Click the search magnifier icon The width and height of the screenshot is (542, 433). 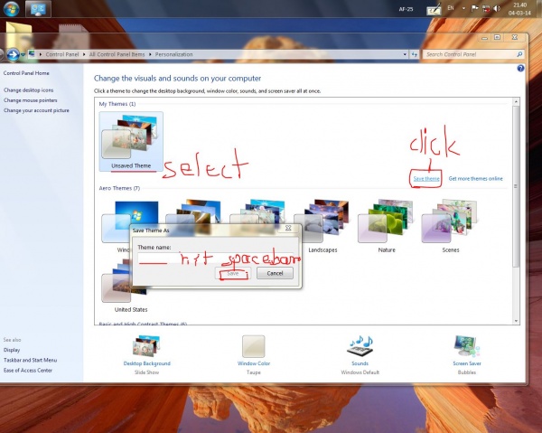point(519,54)
